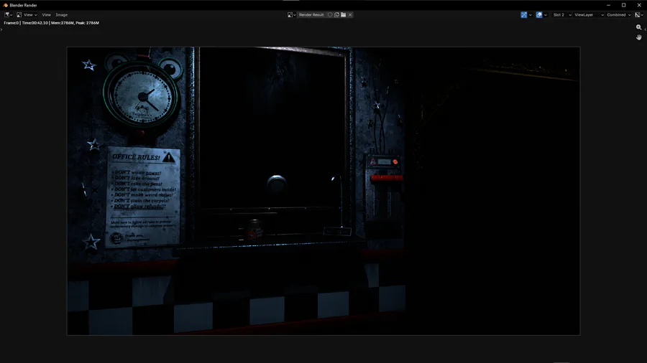Image resolution: width=647 pixels, height=363 pixels.
Task: Browse linked images with image icon dropdown
Action: click(291, 15)
